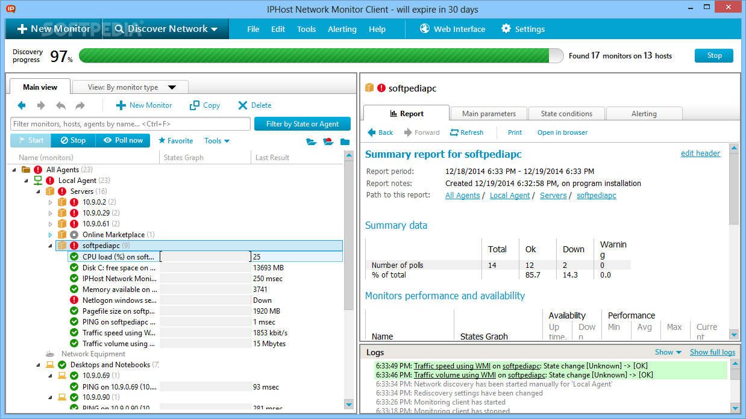Open All Agents path link in report
This screenshot has width=746, height=419.
(x=463, y=196)
